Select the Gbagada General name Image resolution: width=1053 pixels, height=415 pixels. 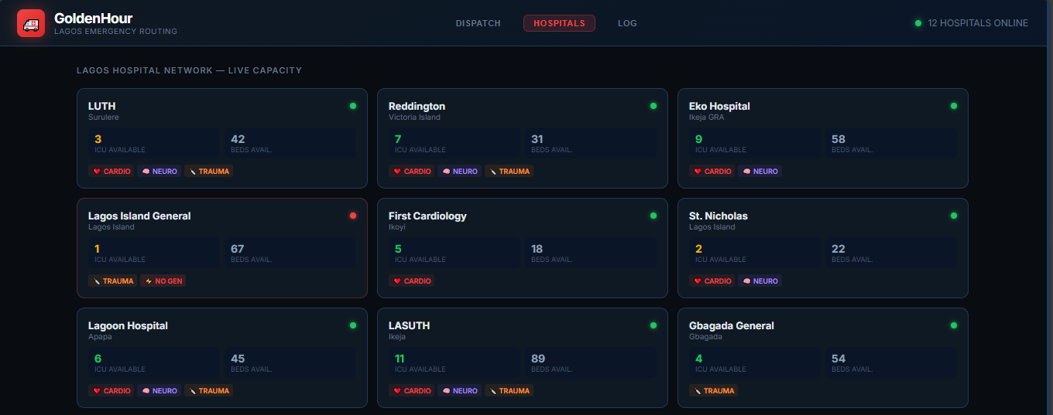coord(732,325)
